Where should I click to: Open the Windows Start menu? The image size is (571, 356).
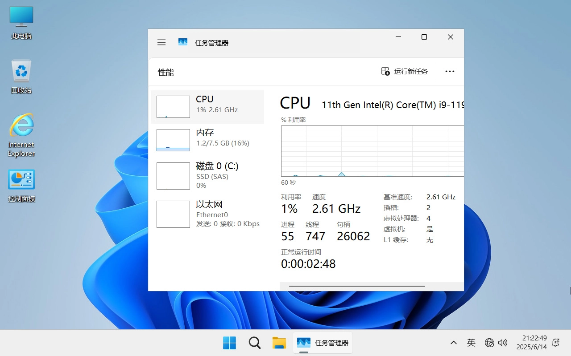(x=229, y=343)
